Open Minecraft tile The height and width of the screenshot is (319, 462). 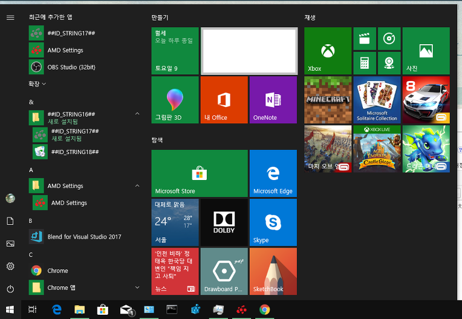(x=328, y=100)
